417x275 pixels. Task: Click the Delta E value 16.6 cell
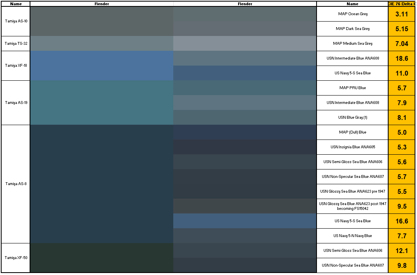tap(402, 221)
